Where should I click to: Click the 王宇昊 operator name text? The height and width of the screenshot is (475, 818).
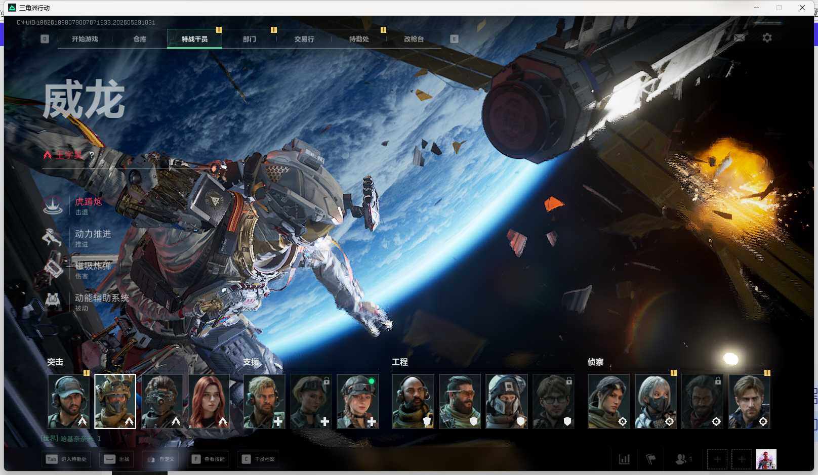(68, 155)
